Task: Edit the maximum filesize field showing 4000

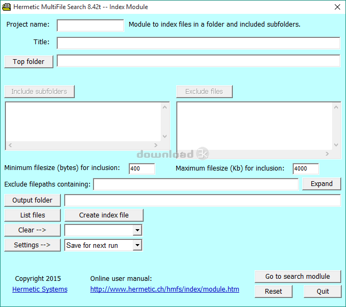Action: (305, 169)
